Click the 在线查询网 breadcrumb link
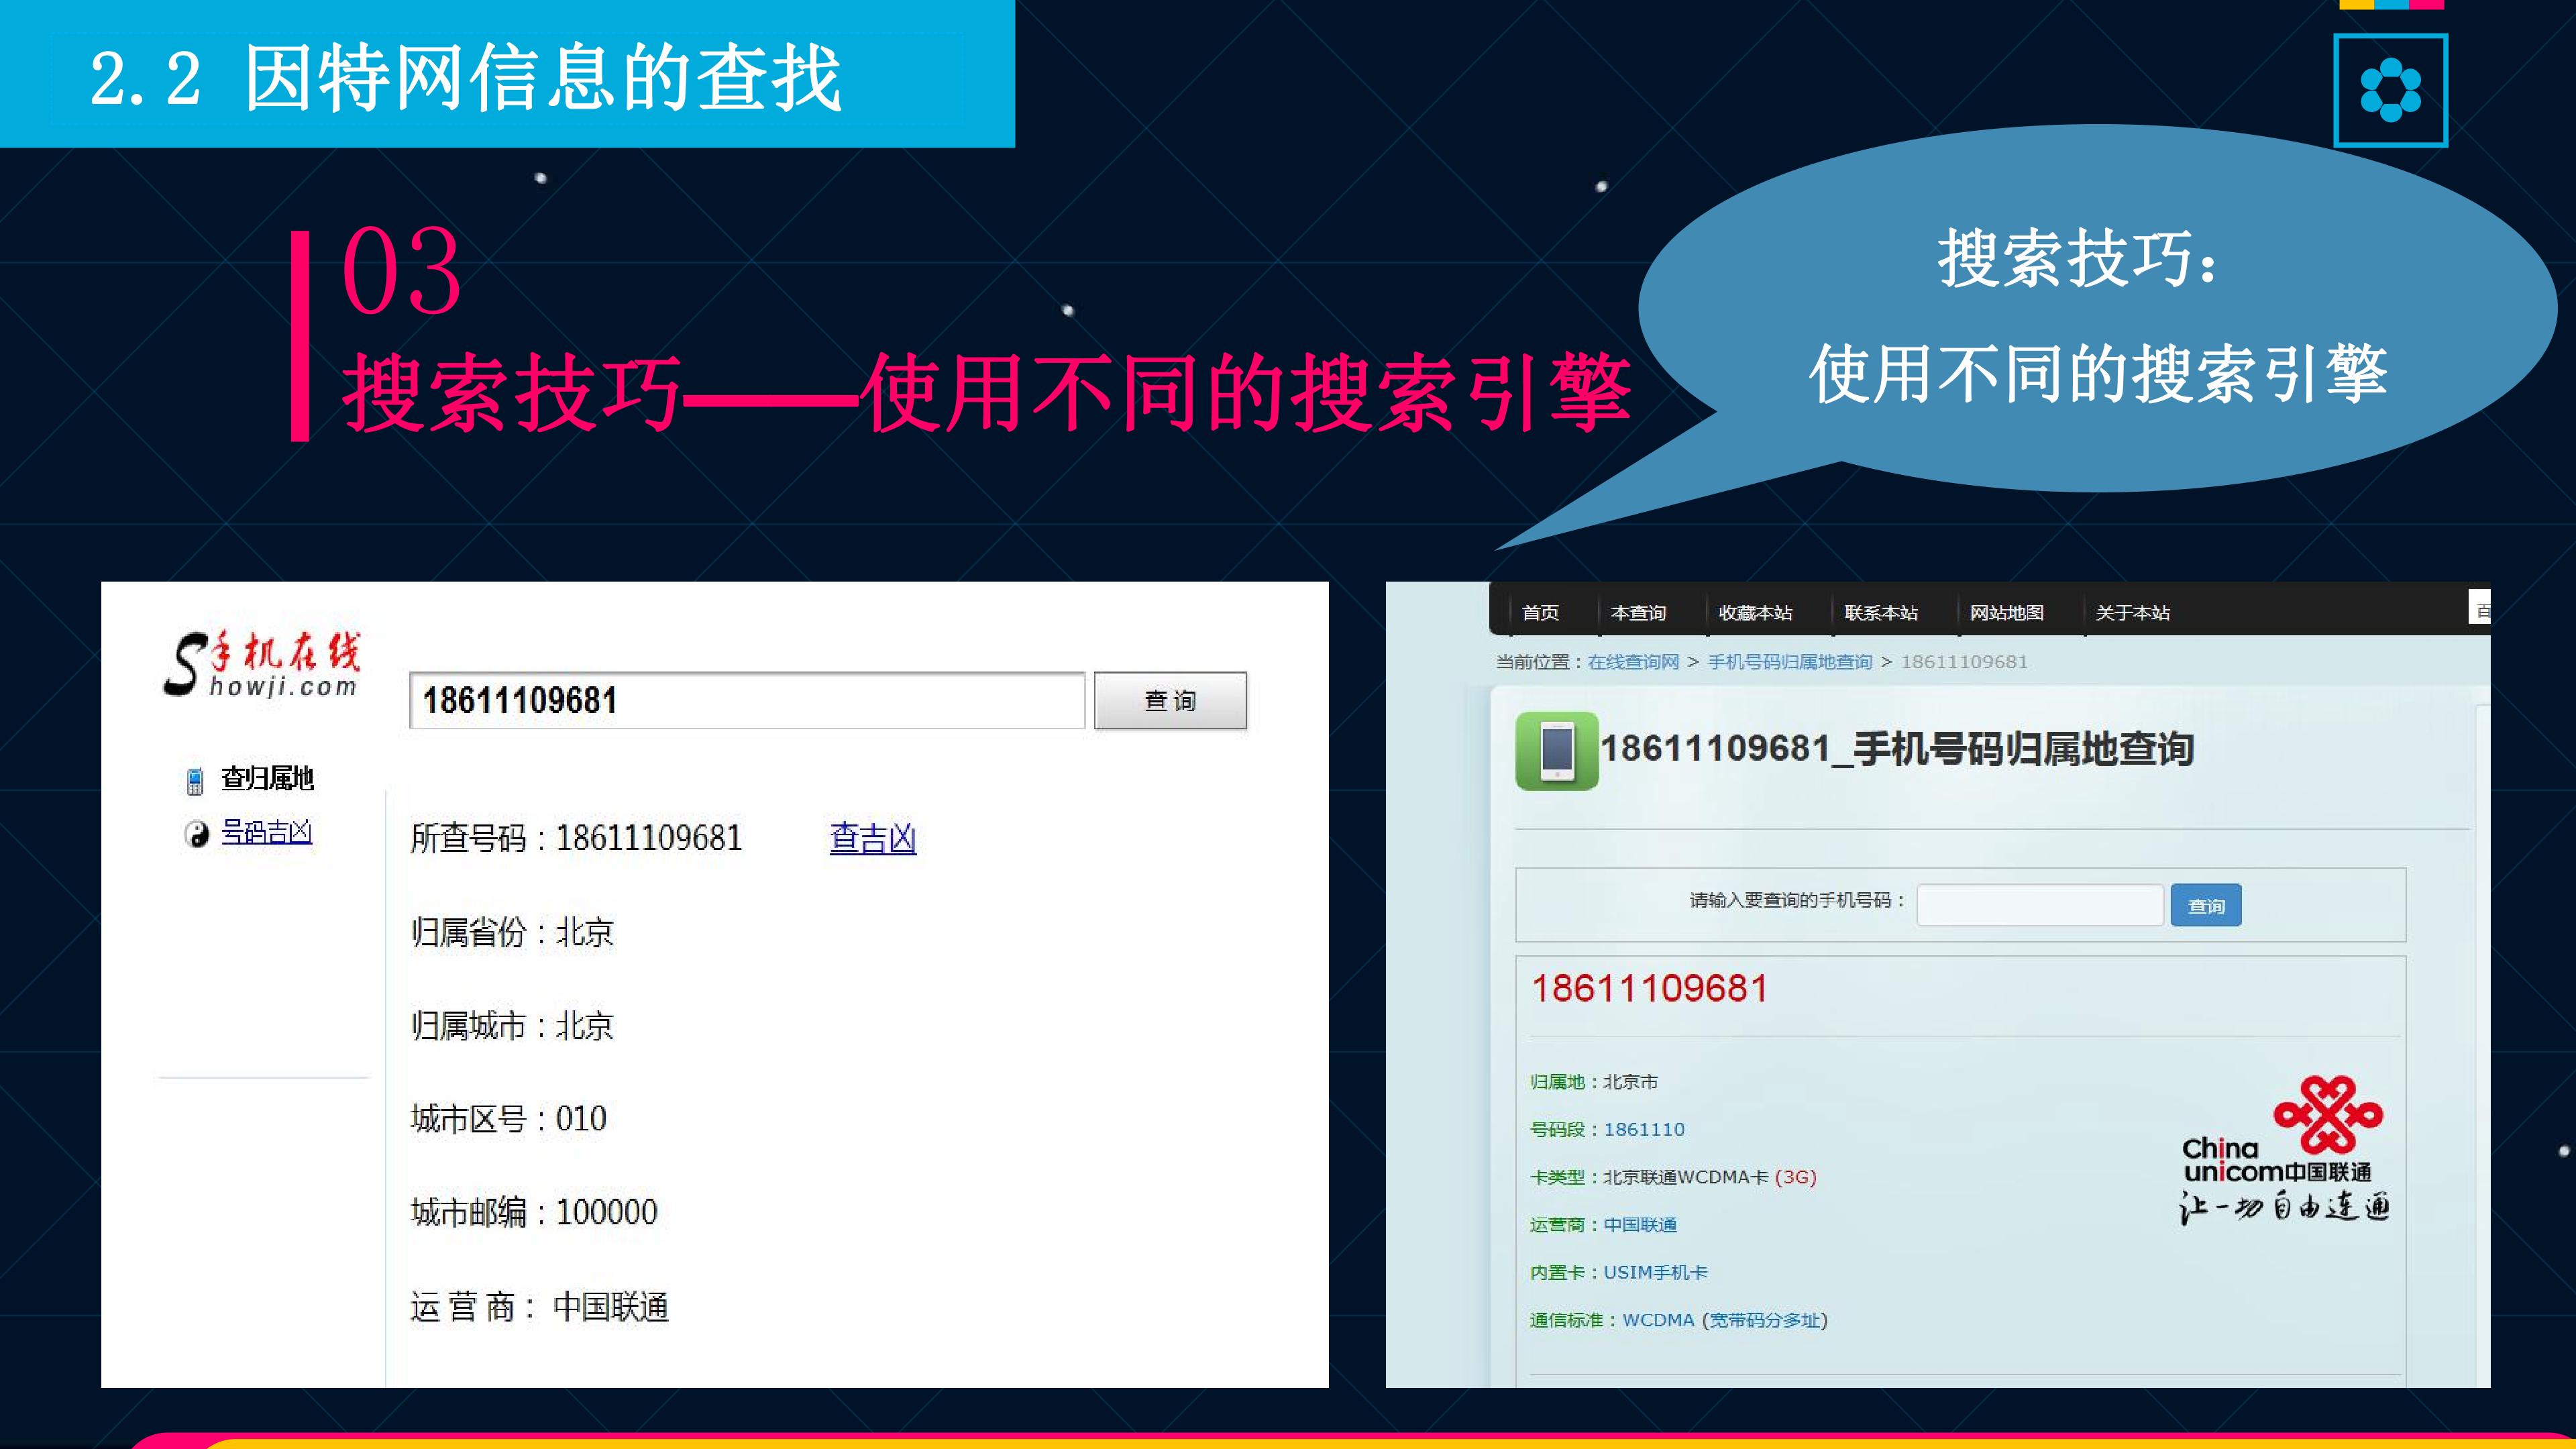This screenshot has width=2576, height=1449. [1633, 662]
